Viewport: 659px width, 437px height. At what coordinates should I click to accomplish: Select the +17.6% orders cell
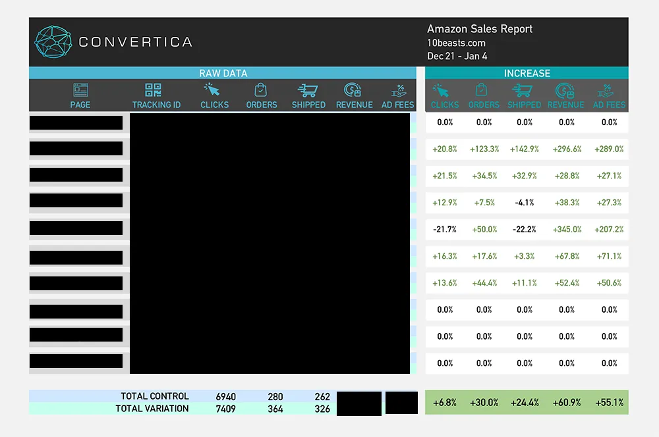[x=484, y=256]
